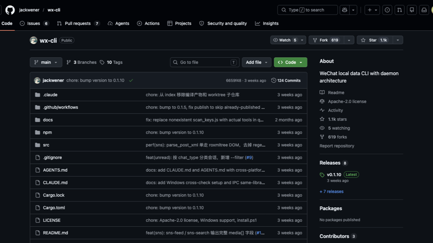Viewport: 433px width, 243px height.
Task: Open the 10 Tags link
Action: (x=111, y=62)
